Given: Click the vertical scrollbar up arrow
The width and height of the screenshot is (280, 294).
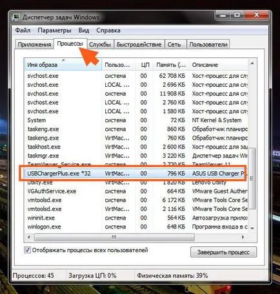Looking at the screenshot, I should pyautogui.click(x=252, y=64).
